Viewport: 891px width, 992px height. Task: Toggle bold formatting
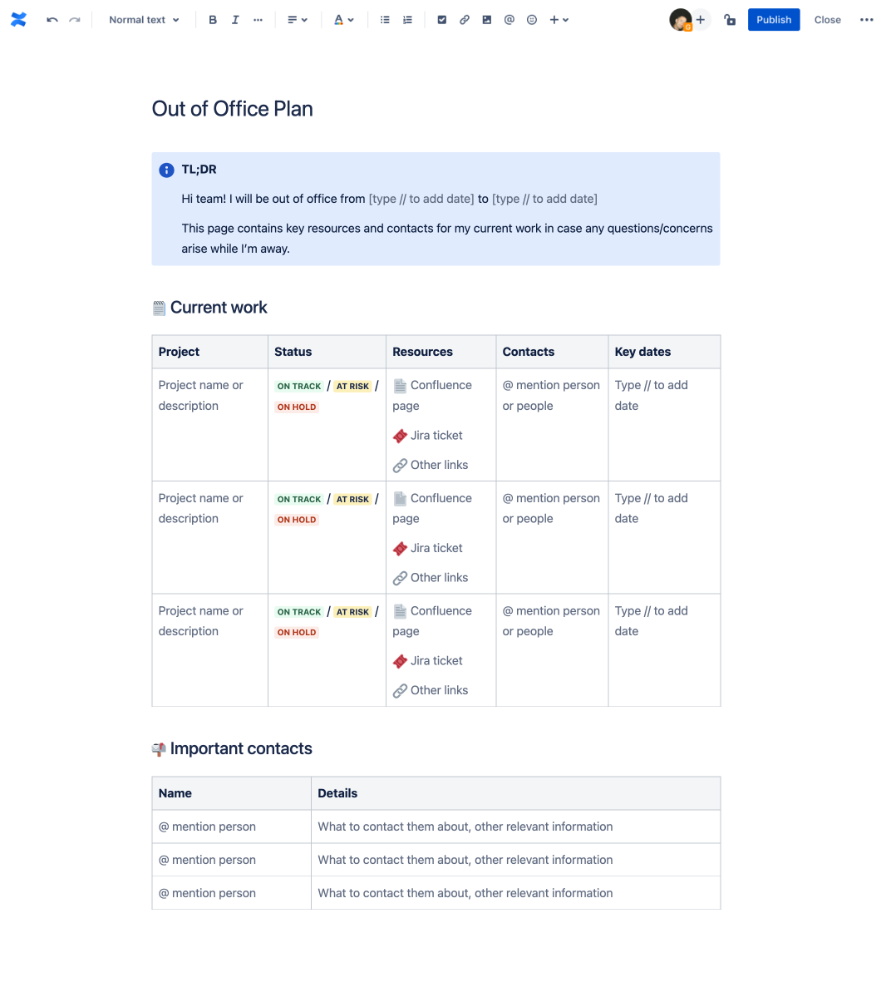click(x=212, y=19)
